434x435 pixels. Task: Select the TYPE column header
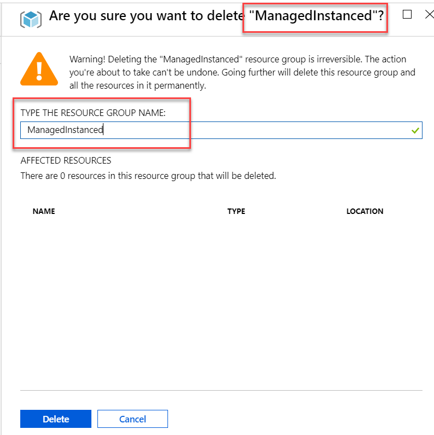click(x=236, y=211)
